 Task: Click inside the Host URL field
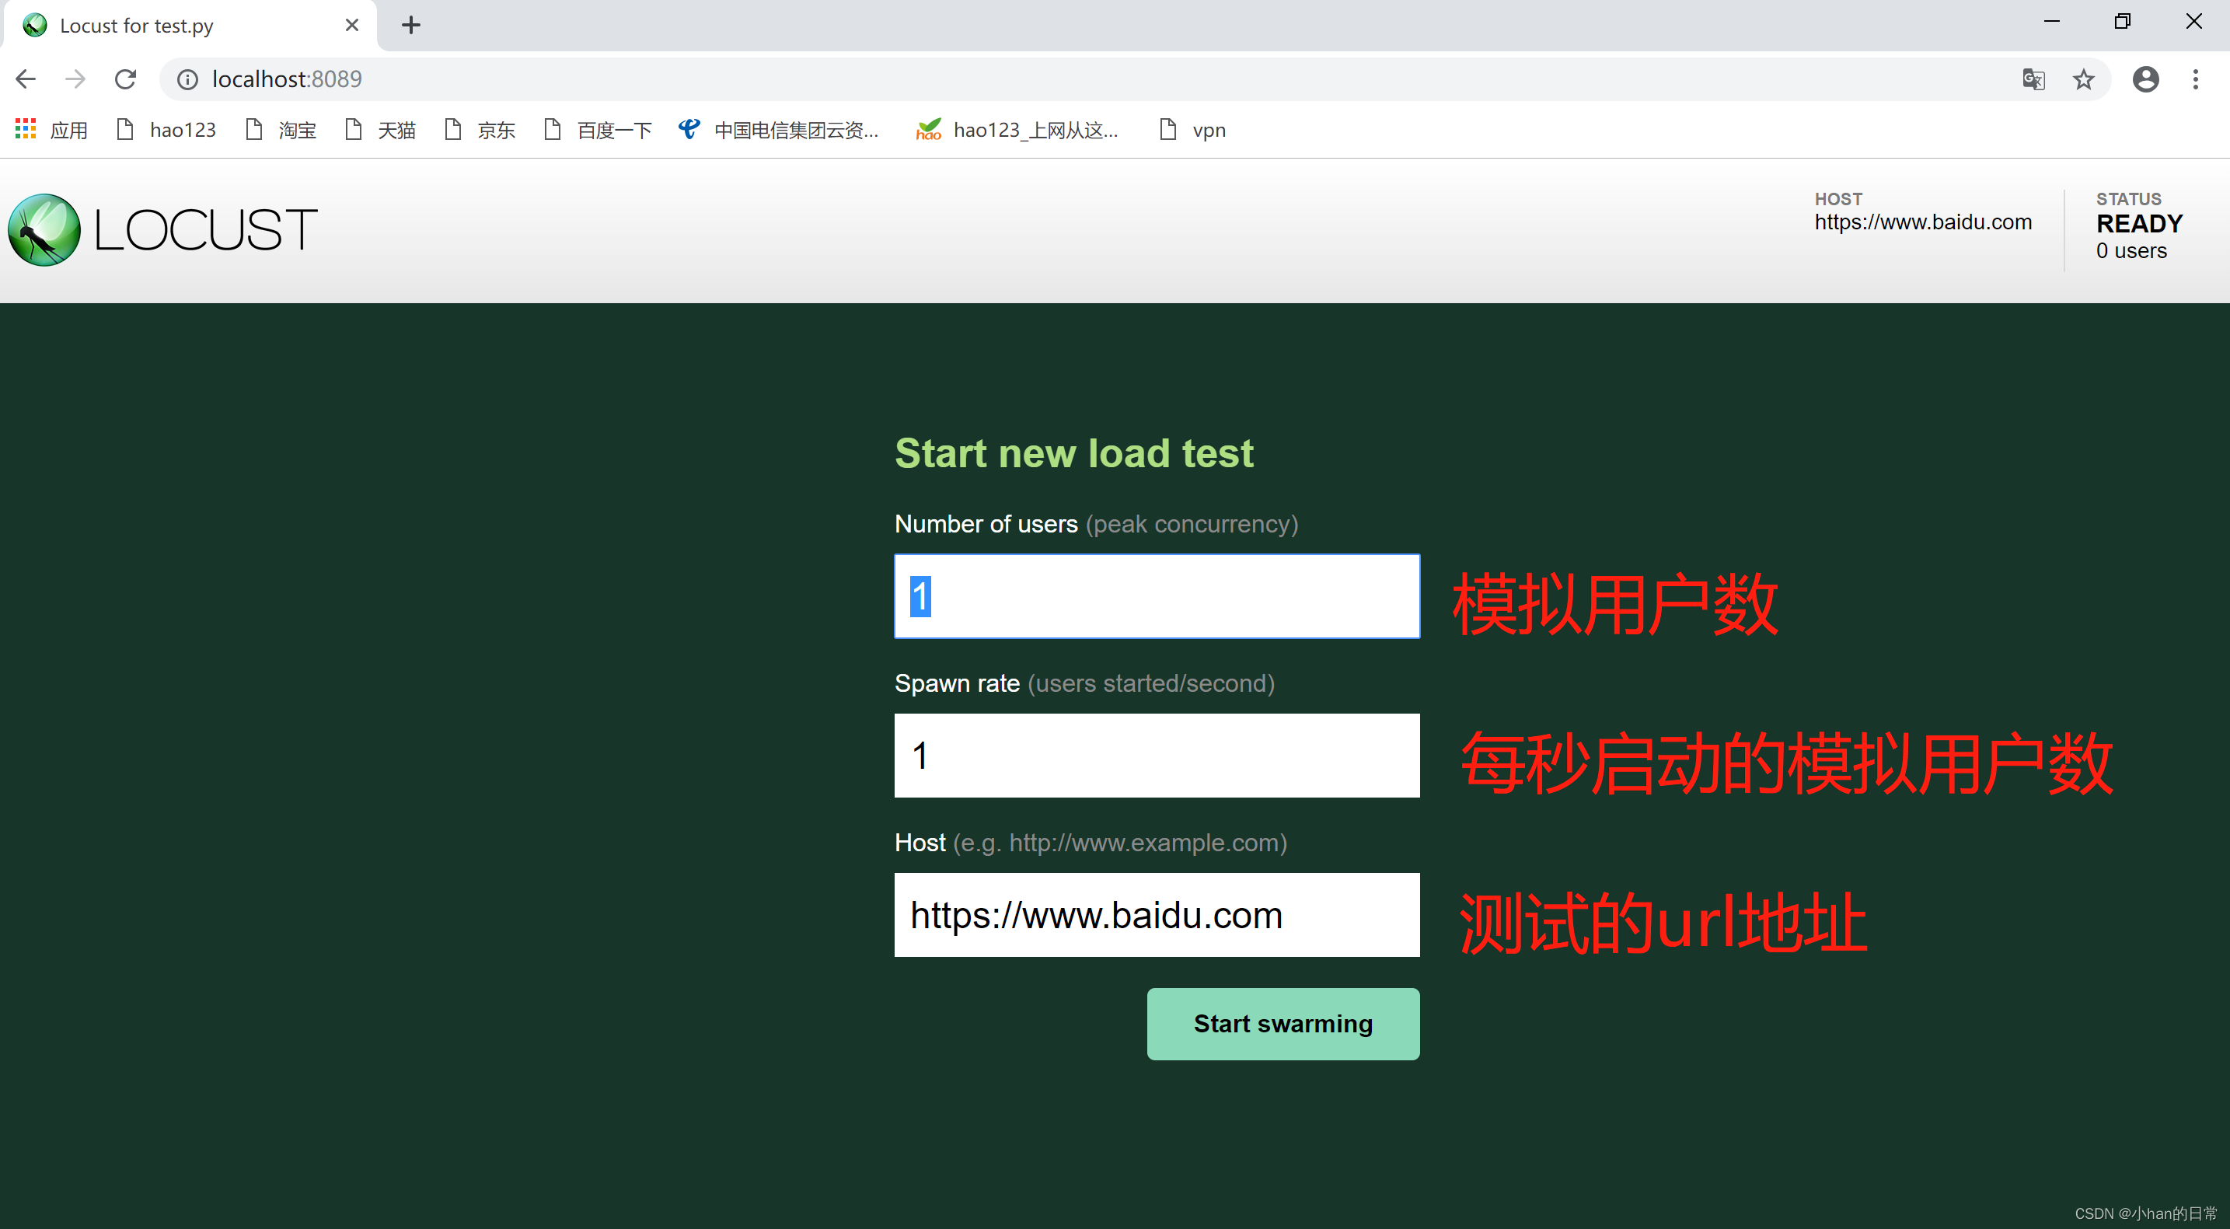[x=1157, y=915]
